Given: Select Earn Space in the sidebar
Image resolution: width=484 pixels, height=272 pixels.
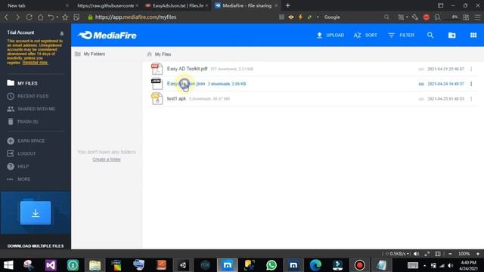Looking at the screenshot, I should pyautogui.click(x=26, y=141).
